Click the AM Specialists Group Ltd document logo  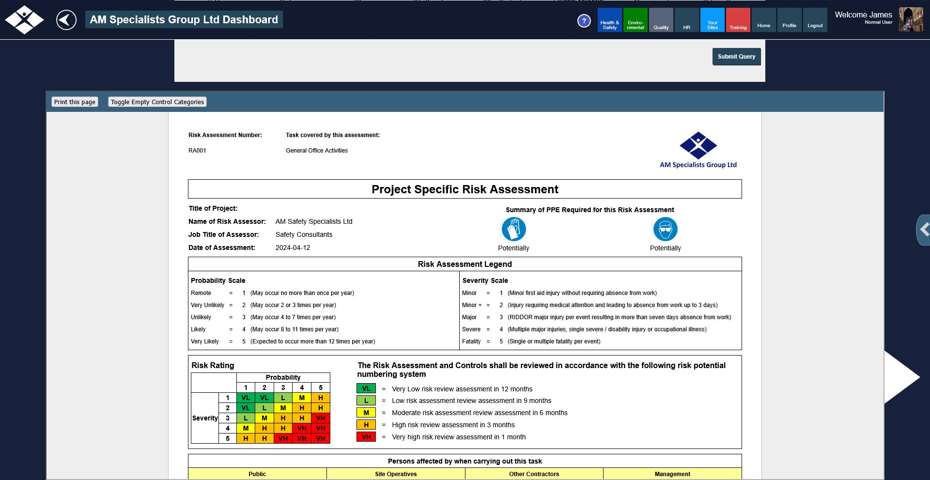(698, 150)
